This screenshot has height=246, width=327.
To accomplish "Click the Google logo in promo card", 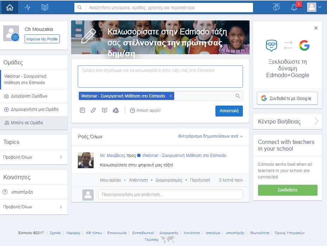I will [x=304, y=45].
